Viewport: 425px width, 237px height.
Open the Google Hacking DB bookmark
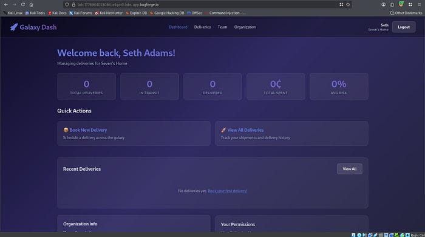tap(167, 13)
